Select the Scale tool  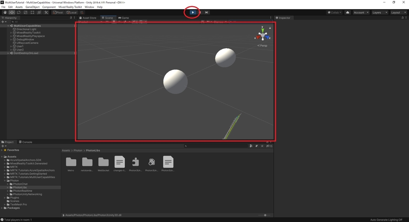(26, 13)
